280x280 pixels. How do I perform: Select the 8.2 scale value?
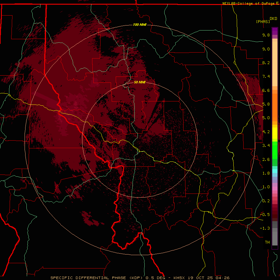pyautogui.click(x=266, y=63)
